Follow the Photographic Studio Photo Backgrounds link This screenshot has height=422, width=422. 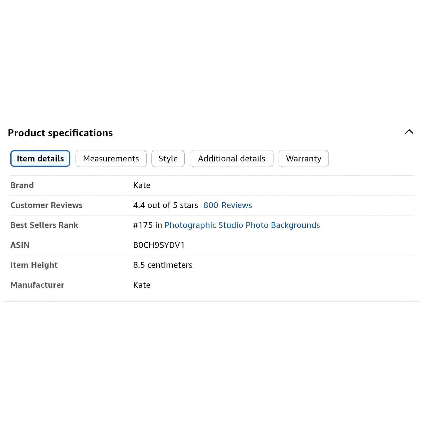tap(242, 225)
